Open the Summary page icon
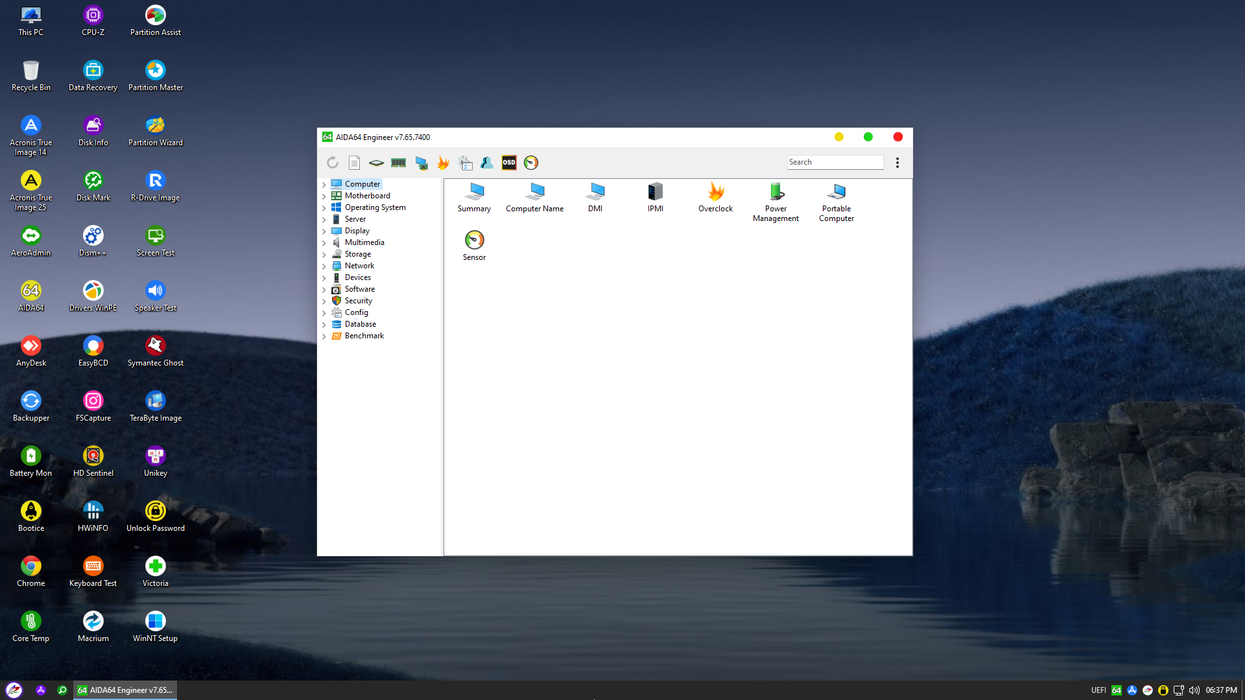The width and height of the screenshot is (1245, 700). tap(474, 197)
